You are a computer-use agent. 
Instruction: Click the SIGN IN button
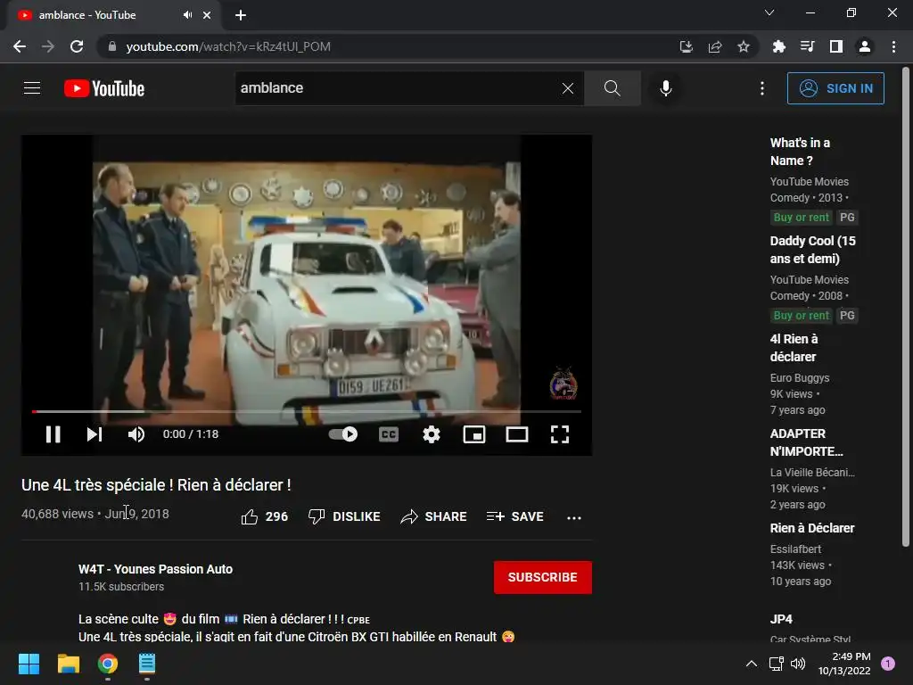point(835,88)
